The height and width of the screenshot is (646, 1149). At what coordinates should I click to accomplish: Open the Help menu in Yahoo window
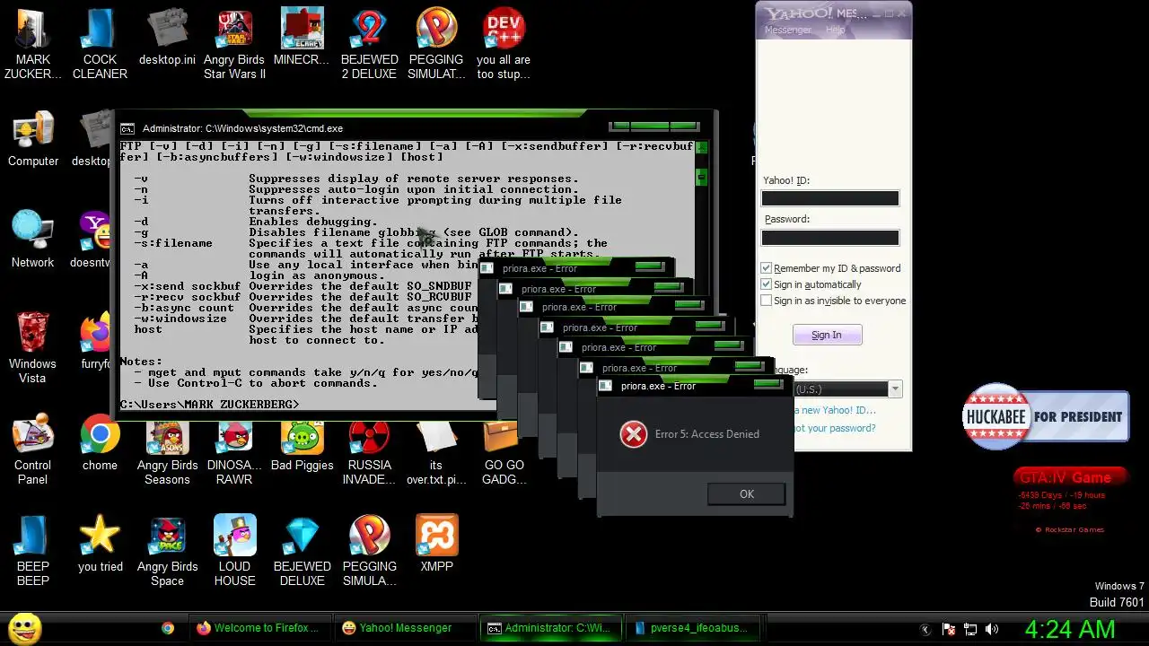pyautogui.click(x=835, y=30)
